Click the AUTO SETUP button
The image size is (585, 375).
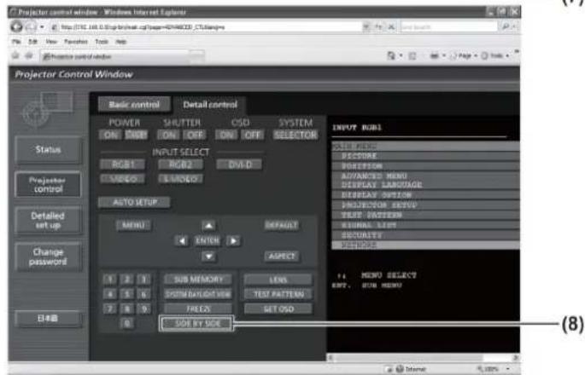coord(134,202)
